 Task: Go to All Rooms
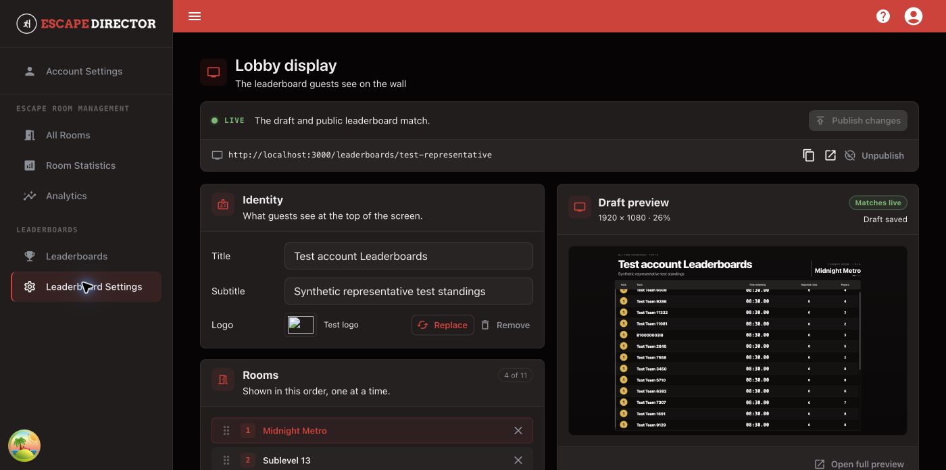click(x=86, y=135)
